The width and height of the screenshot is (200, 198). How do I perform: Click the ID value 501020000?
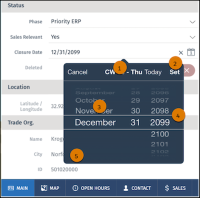[64, 169]
